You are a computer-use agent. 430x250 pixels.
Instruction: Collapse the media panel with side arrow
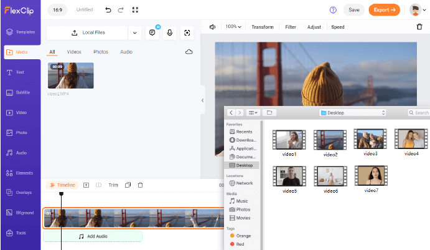(x=202, y=100)
